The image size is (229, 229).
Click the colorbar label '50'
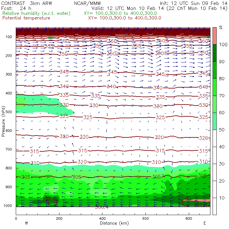(222, 130)
